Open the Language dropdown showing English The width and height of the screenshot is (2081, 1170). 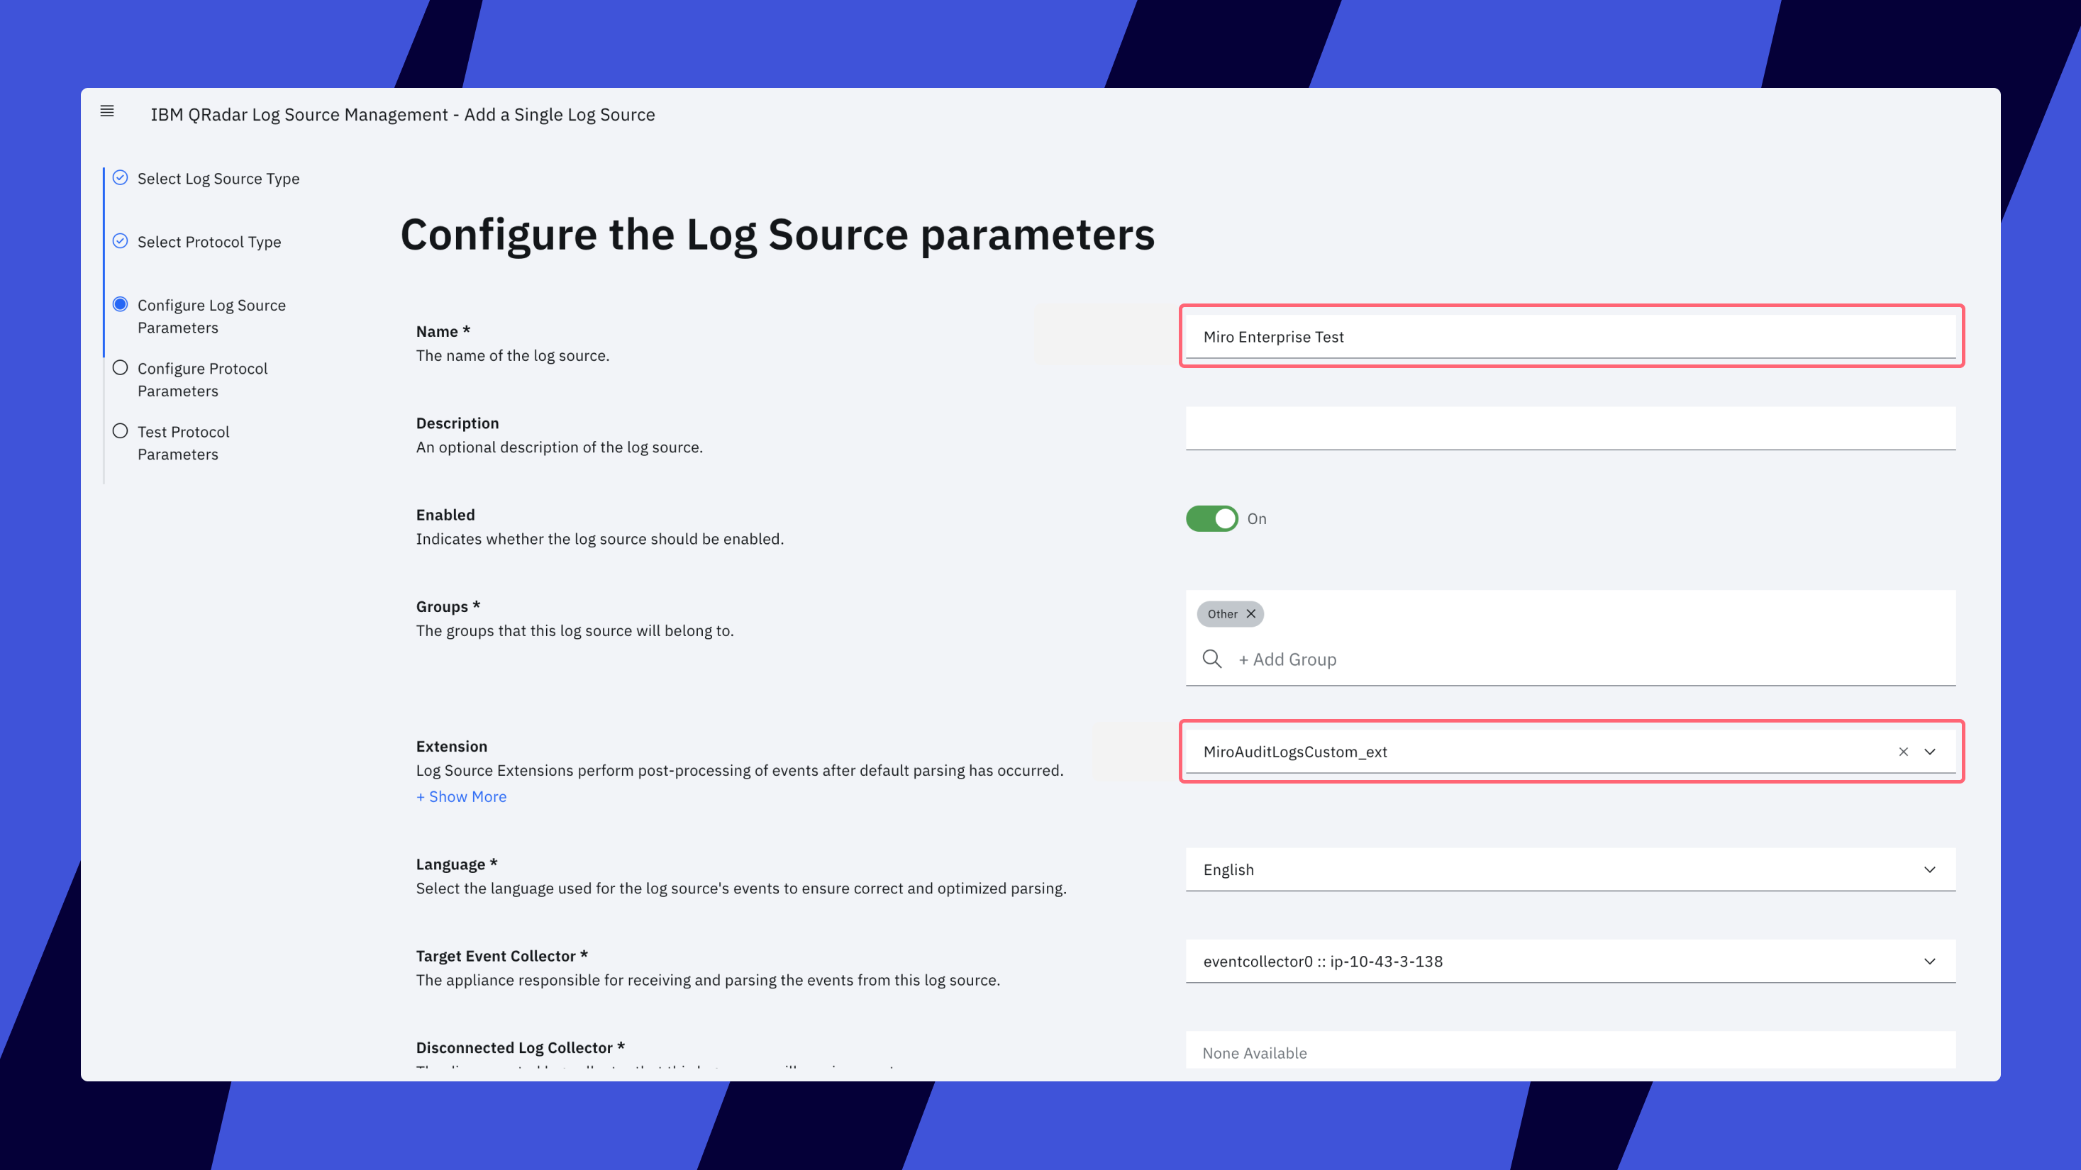(x=1570, y=869)
